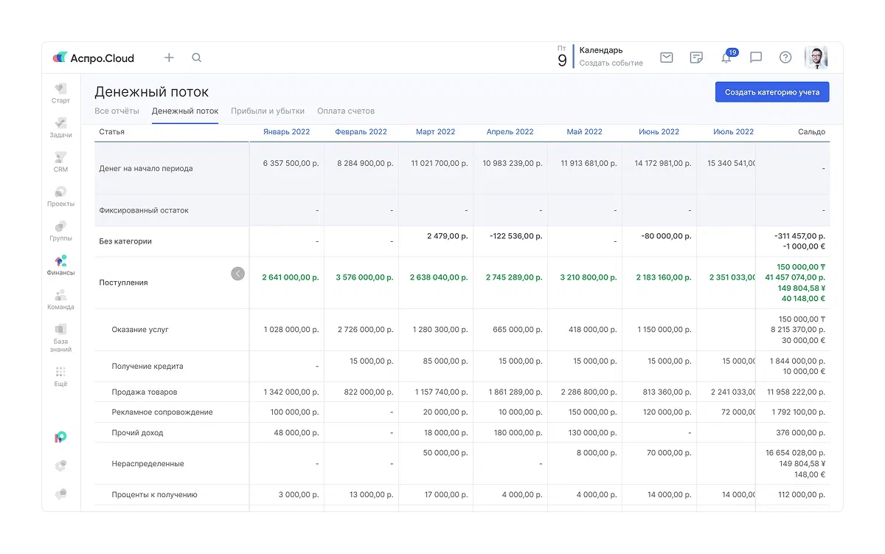Open help question mark icon

click(x=785, y=58)
